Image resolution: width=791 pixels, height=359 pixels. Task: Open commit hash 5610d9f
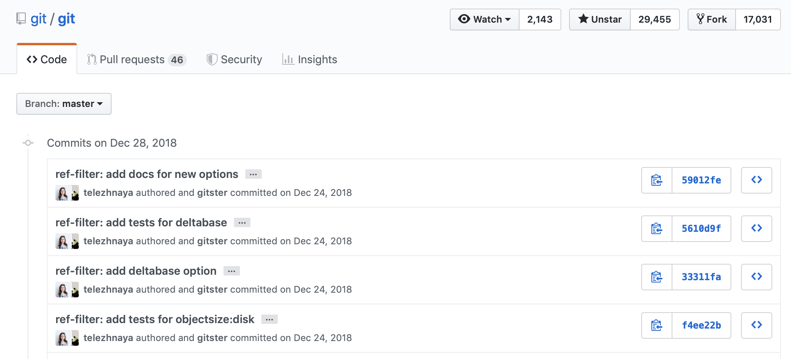tap(701, 229)
